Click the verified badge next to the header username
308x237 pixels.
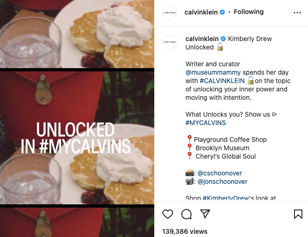click(222, 12)
